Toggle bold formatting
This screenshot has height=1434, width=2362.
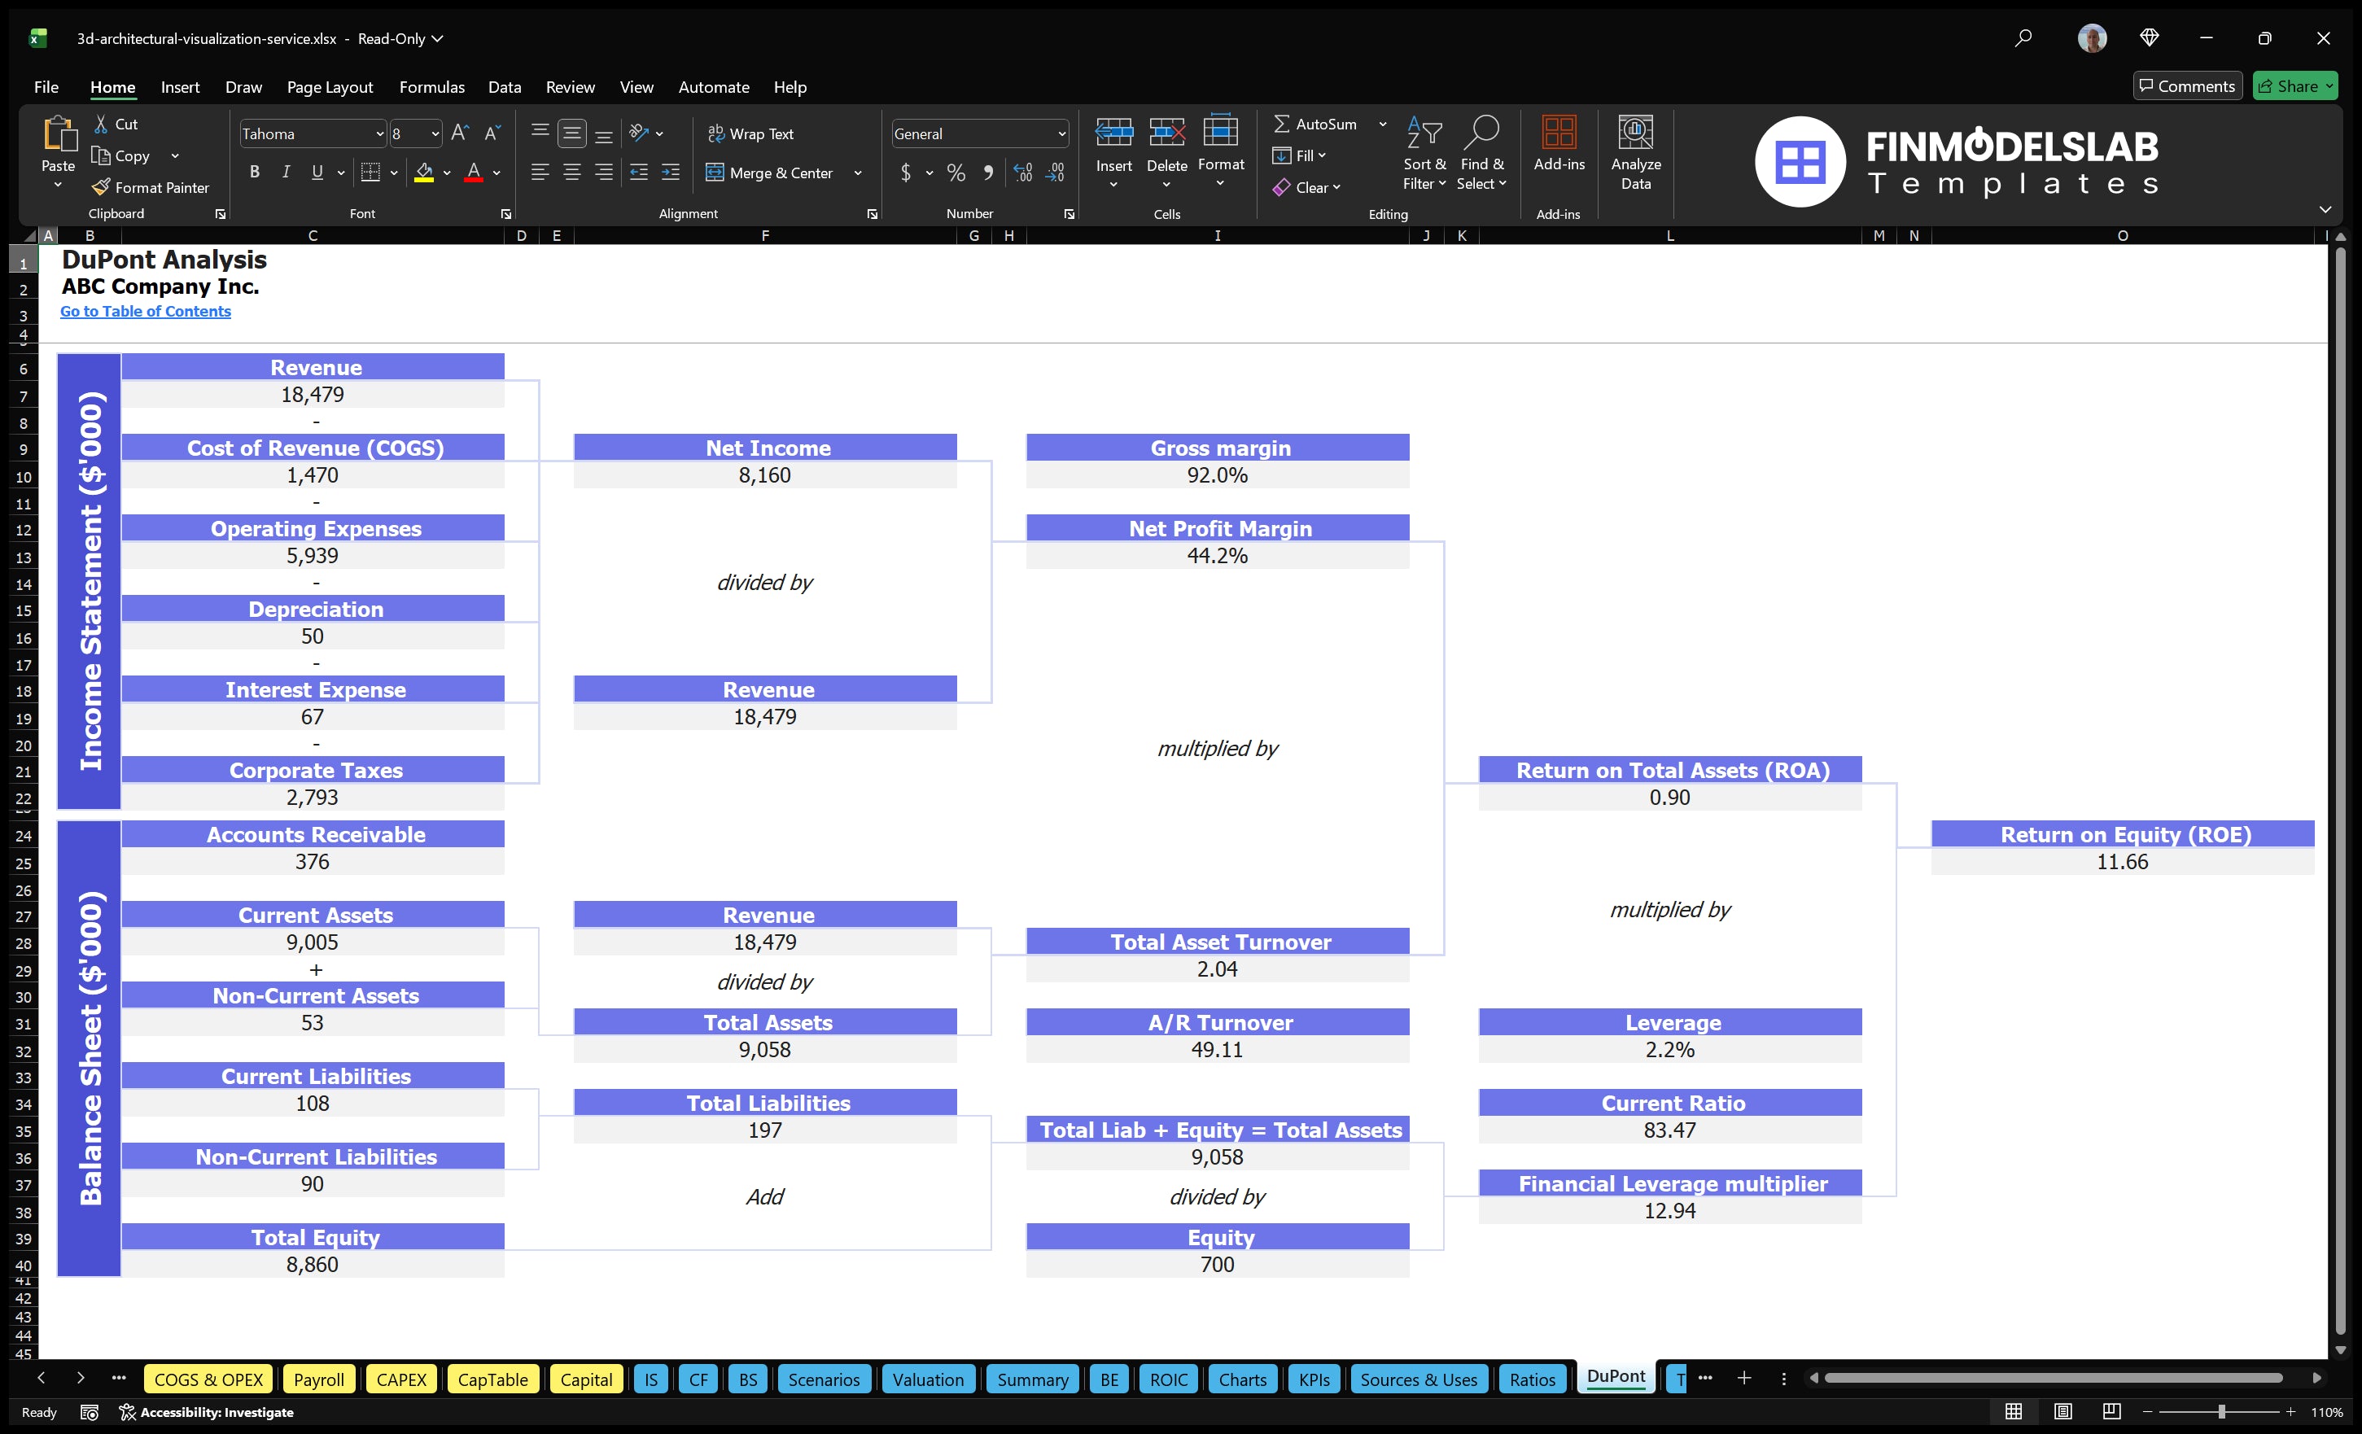254,172
